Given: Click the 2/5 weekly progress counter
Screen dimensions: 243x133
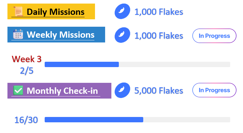Looking at the screenshot, I should [27, 71].
